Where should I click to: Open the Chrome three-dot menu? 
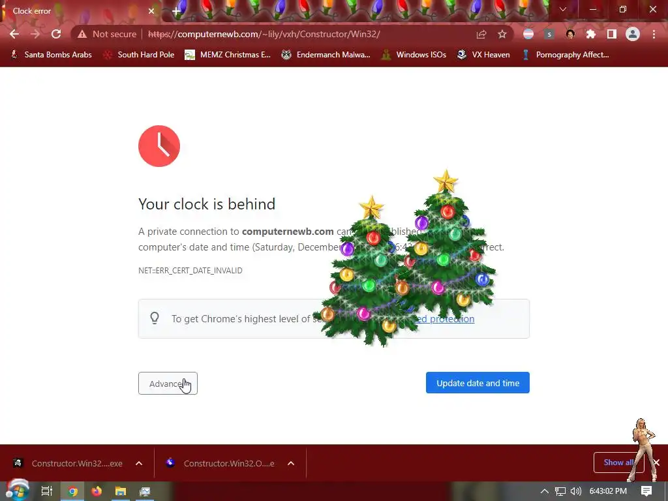654,34
